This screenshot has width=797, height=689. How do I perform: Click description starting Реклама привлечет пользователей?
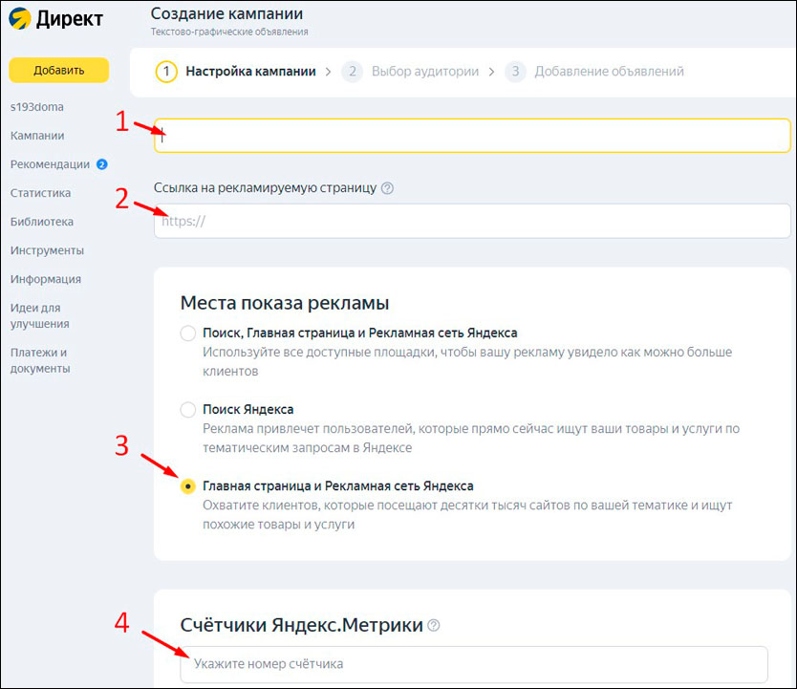pos(471,438)
